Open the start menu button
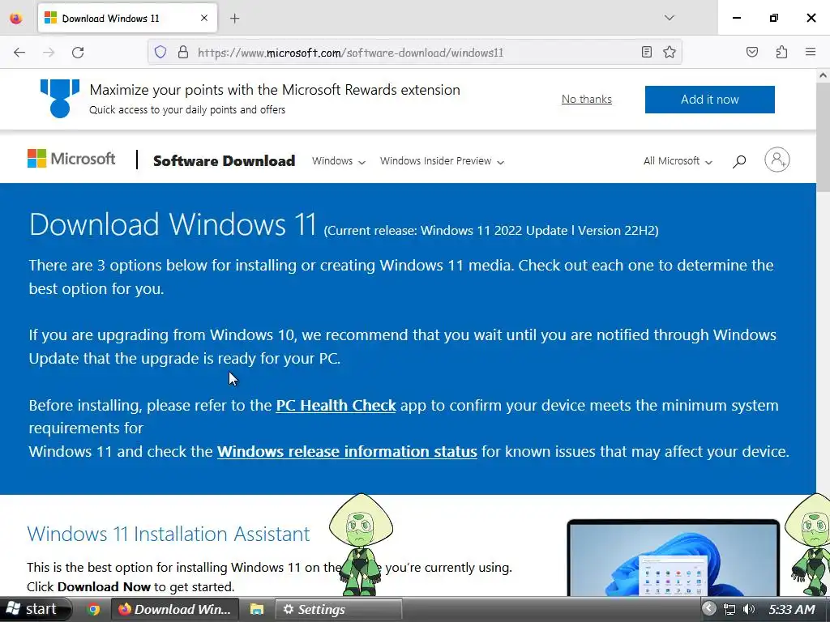The width and height of the screenshot is (830, 622). tap(35, 609)
